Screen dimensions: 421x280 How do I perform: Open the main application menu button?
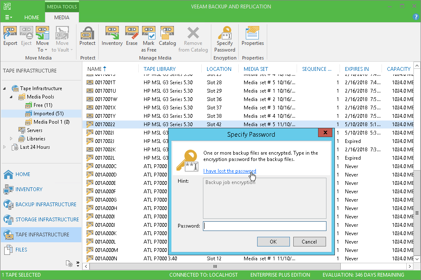point(8,18)
